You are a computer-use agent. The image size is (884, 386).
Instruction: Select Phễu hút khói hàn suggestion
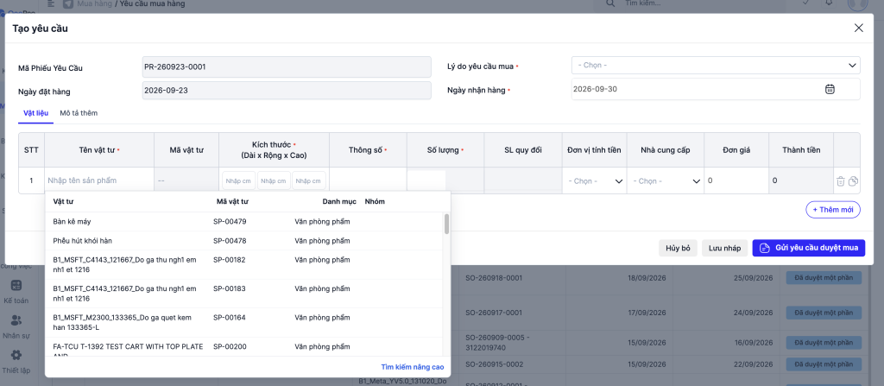244,240
